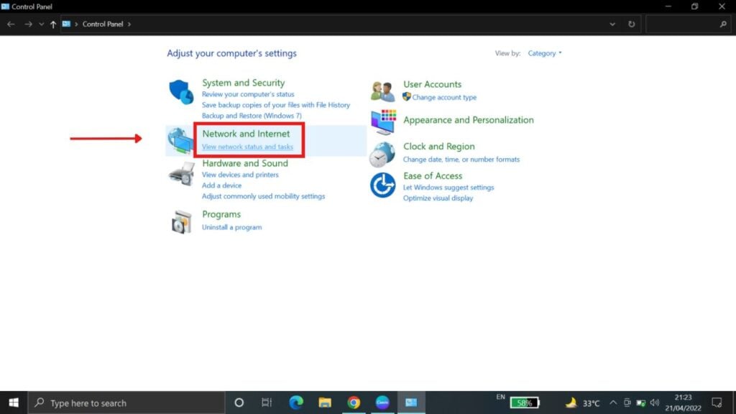The width and height of the screenshot is (736, 414).
Task: Open the System and Security shield icon
Action: point(181,91)
